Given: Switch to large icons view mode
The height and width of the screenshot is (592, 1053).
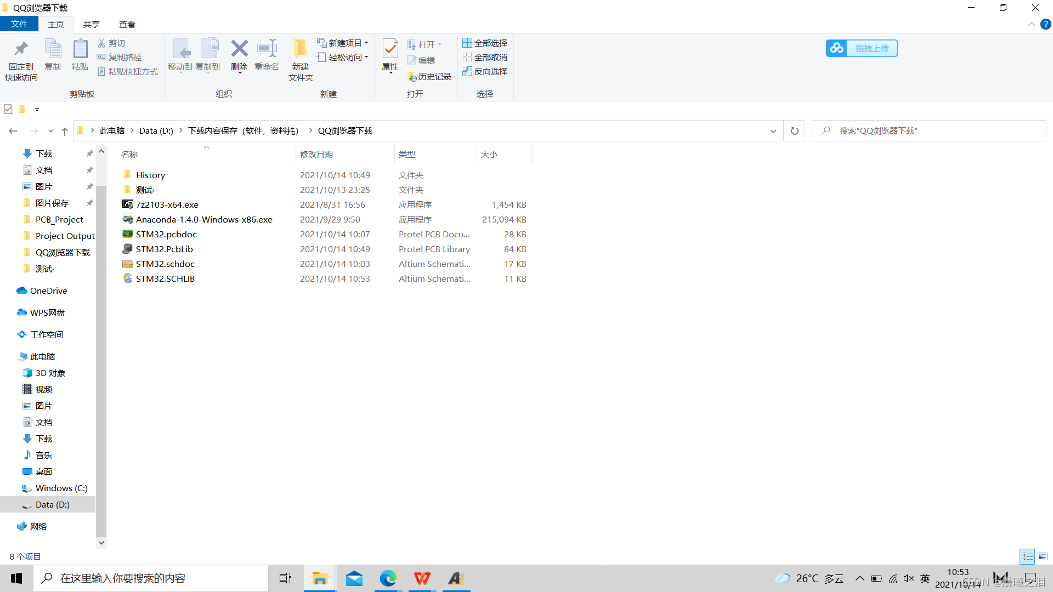Looking at the screenshot, I should coord(1043,556).
